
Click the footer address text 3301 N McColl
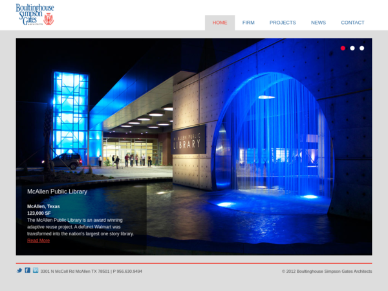[75, 272]
